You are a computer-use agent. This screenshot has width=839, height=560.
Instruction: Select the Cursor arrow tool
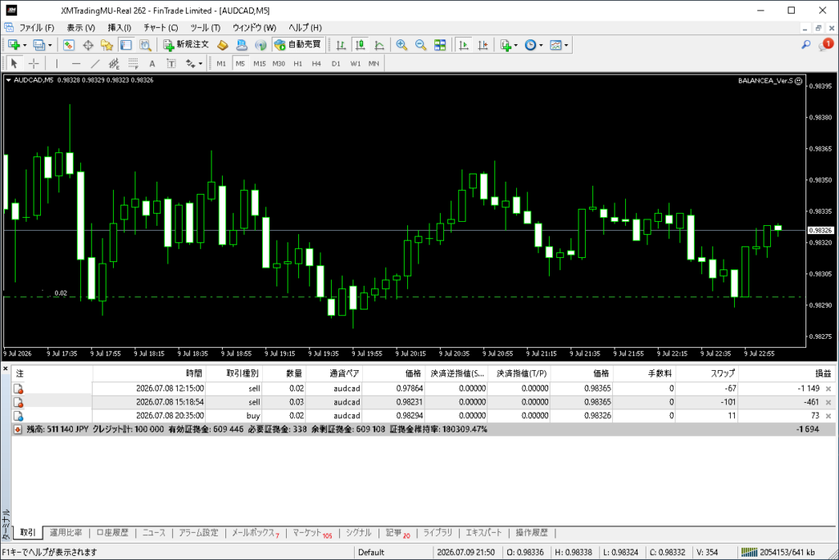14,64
